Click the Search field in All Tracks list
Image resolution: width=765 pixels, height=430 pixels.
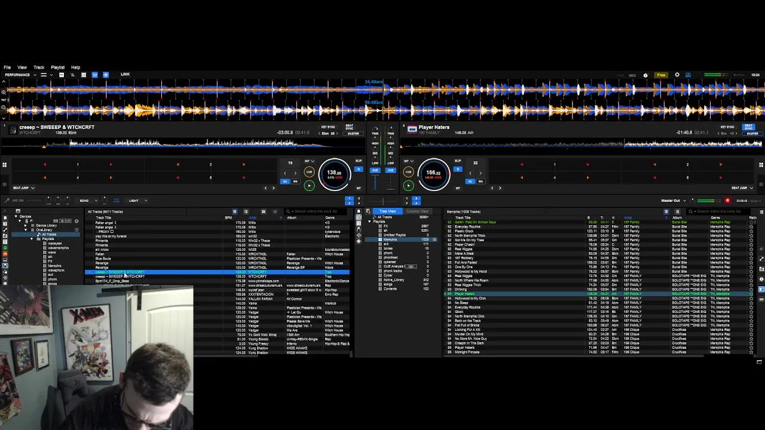(x=317, y=211)
